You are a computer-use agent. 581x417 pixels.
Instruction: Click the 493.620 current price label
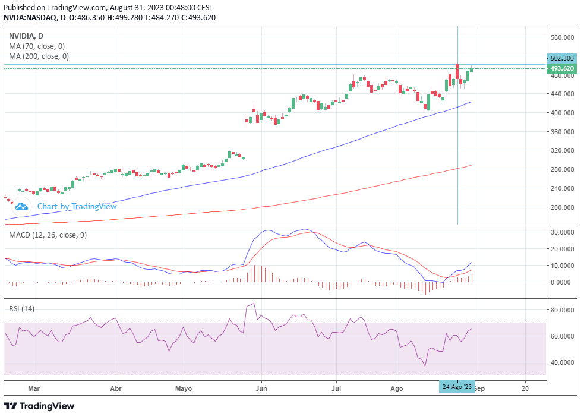pyautogui.click(x=562, y=68)
